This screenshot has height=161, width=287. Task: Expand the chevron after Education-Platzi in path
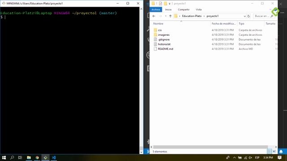click(204, 16)
